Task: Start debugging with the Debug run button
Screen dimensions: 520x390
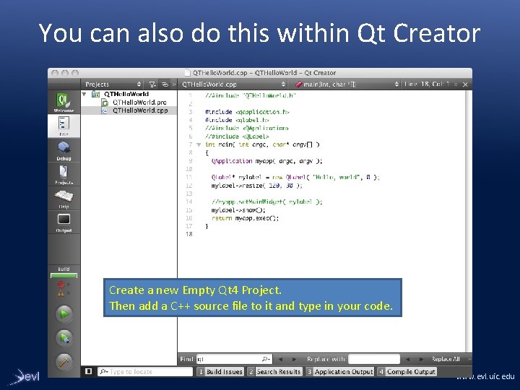Action: pos(64,338)
